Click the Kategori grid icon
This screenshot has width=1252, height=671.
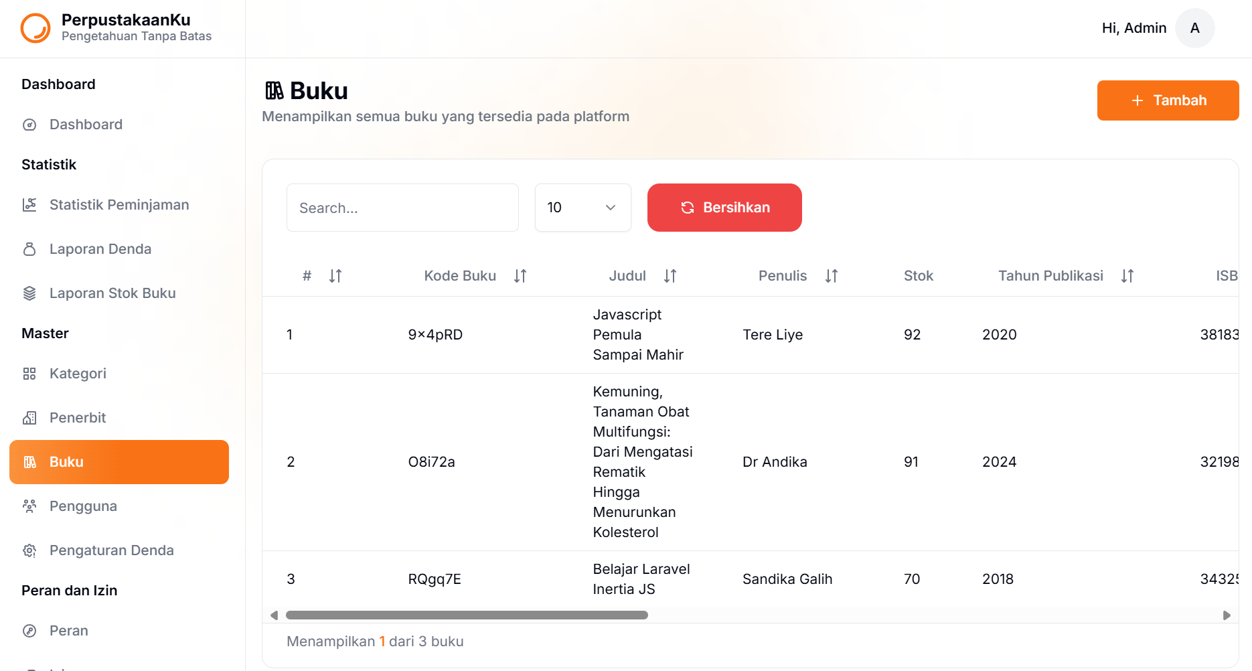tap(29, 374)
